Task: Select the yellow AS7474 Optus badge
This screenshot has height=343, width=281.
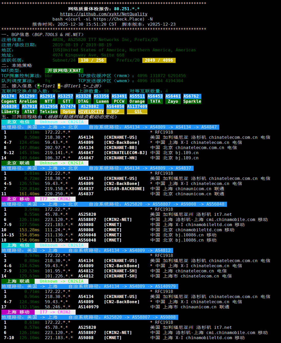Action: point(68,109)
